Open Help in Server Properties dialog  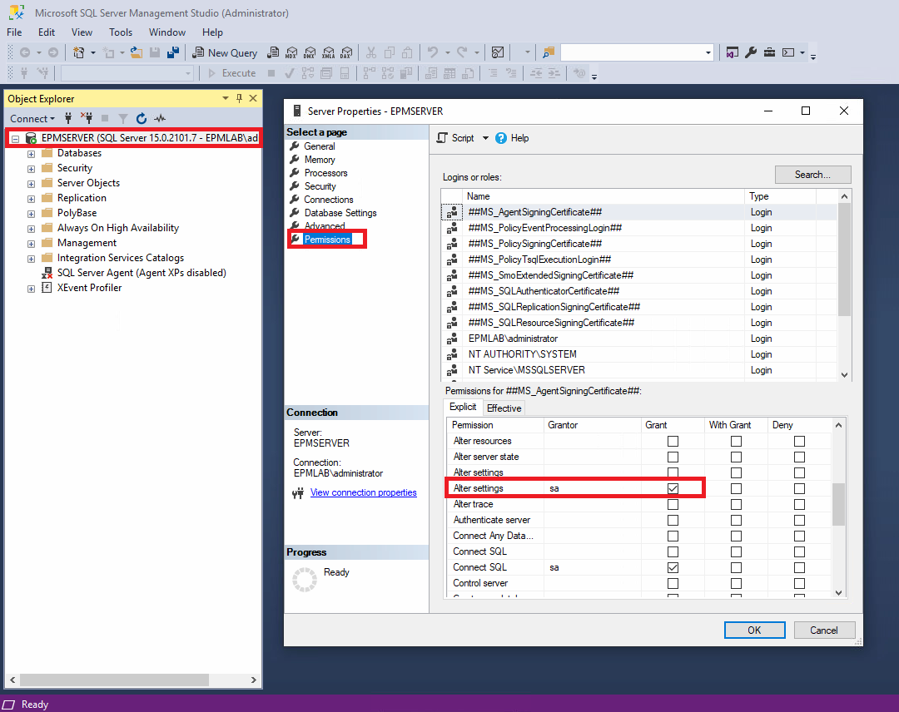point(512,138)
